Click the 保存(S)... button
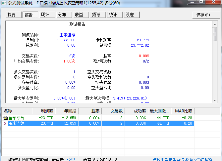This screenshot has height=161, width=222. pos(205,15)
